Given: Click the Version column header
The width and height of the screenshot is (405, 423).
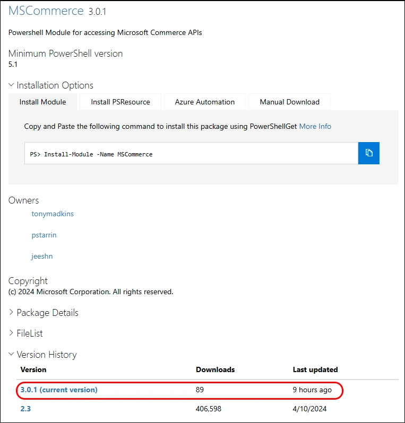Looking at the screenshot, I should 33,369.
